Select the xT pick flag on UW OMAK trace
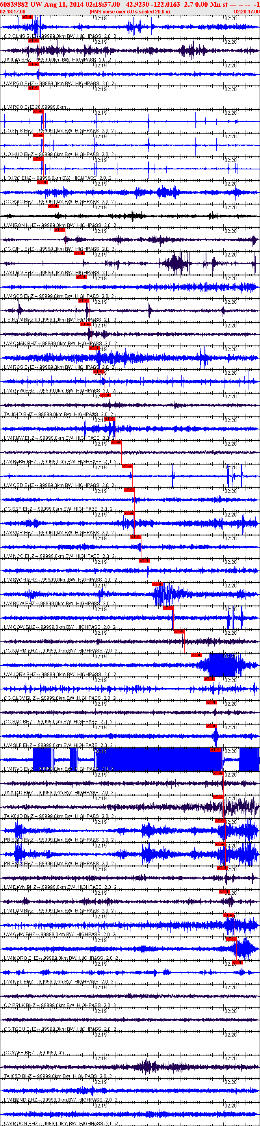Viewport: 260px width, 1126px height. 85,324
